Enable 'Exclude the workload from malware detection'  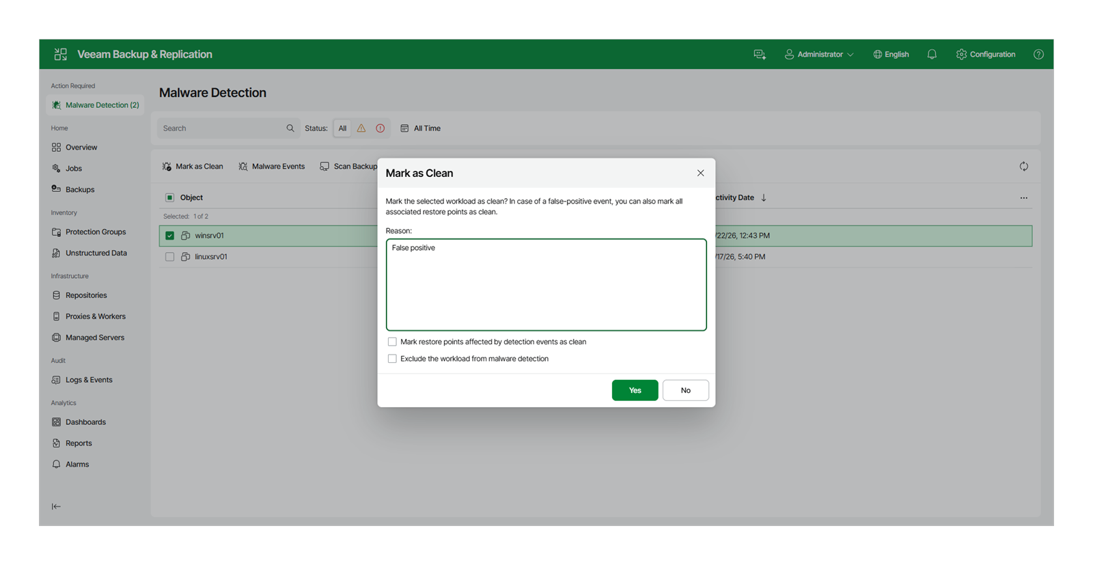392,359
